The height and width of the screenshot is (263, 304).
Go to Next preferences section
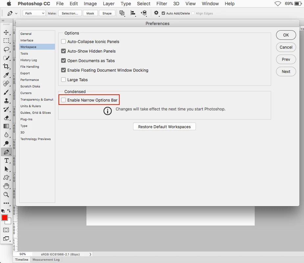[x=286, y=72]
